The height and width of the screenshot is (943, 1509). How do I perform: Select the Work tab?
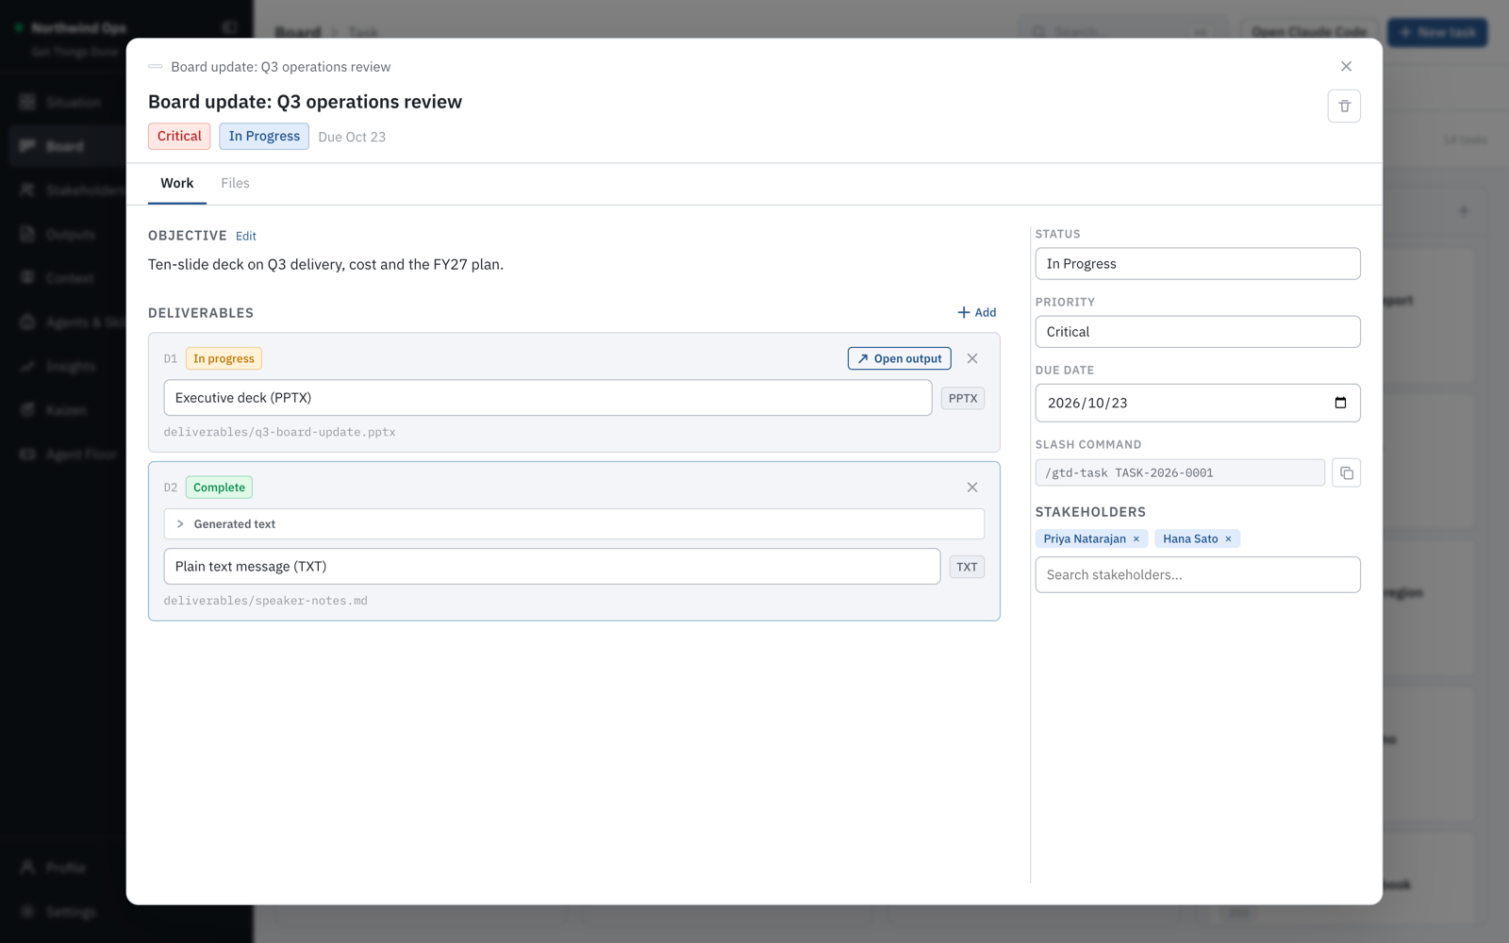176,183
